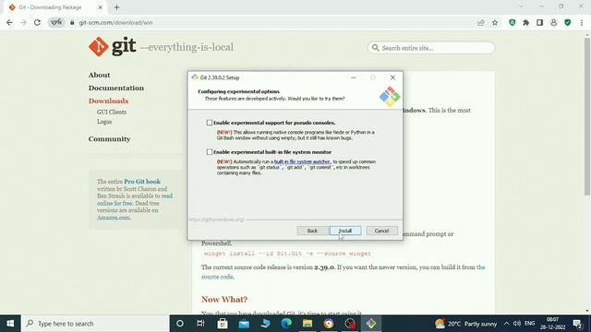
Task: Open the volume control in system tray
Action: pyautogui.click(x=517, y=324)
